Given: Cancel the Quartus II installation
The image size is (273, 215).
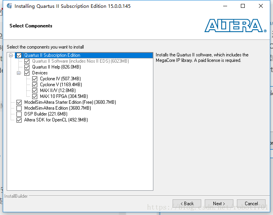Looking at the screenshot, I should (251, 203).
